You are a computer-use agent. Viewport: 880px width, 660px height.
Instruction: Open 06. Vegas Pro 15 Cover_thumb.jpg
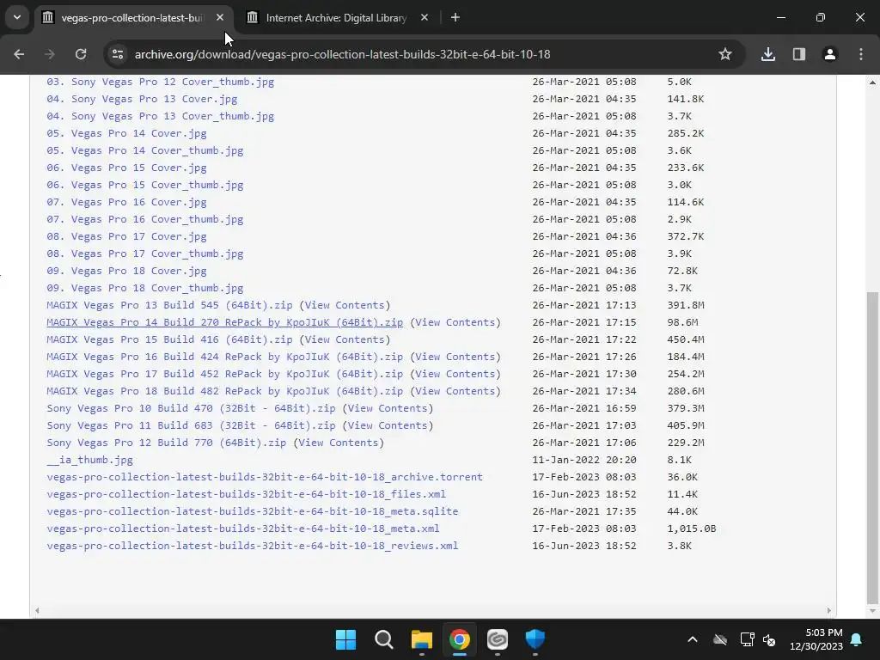144,185
